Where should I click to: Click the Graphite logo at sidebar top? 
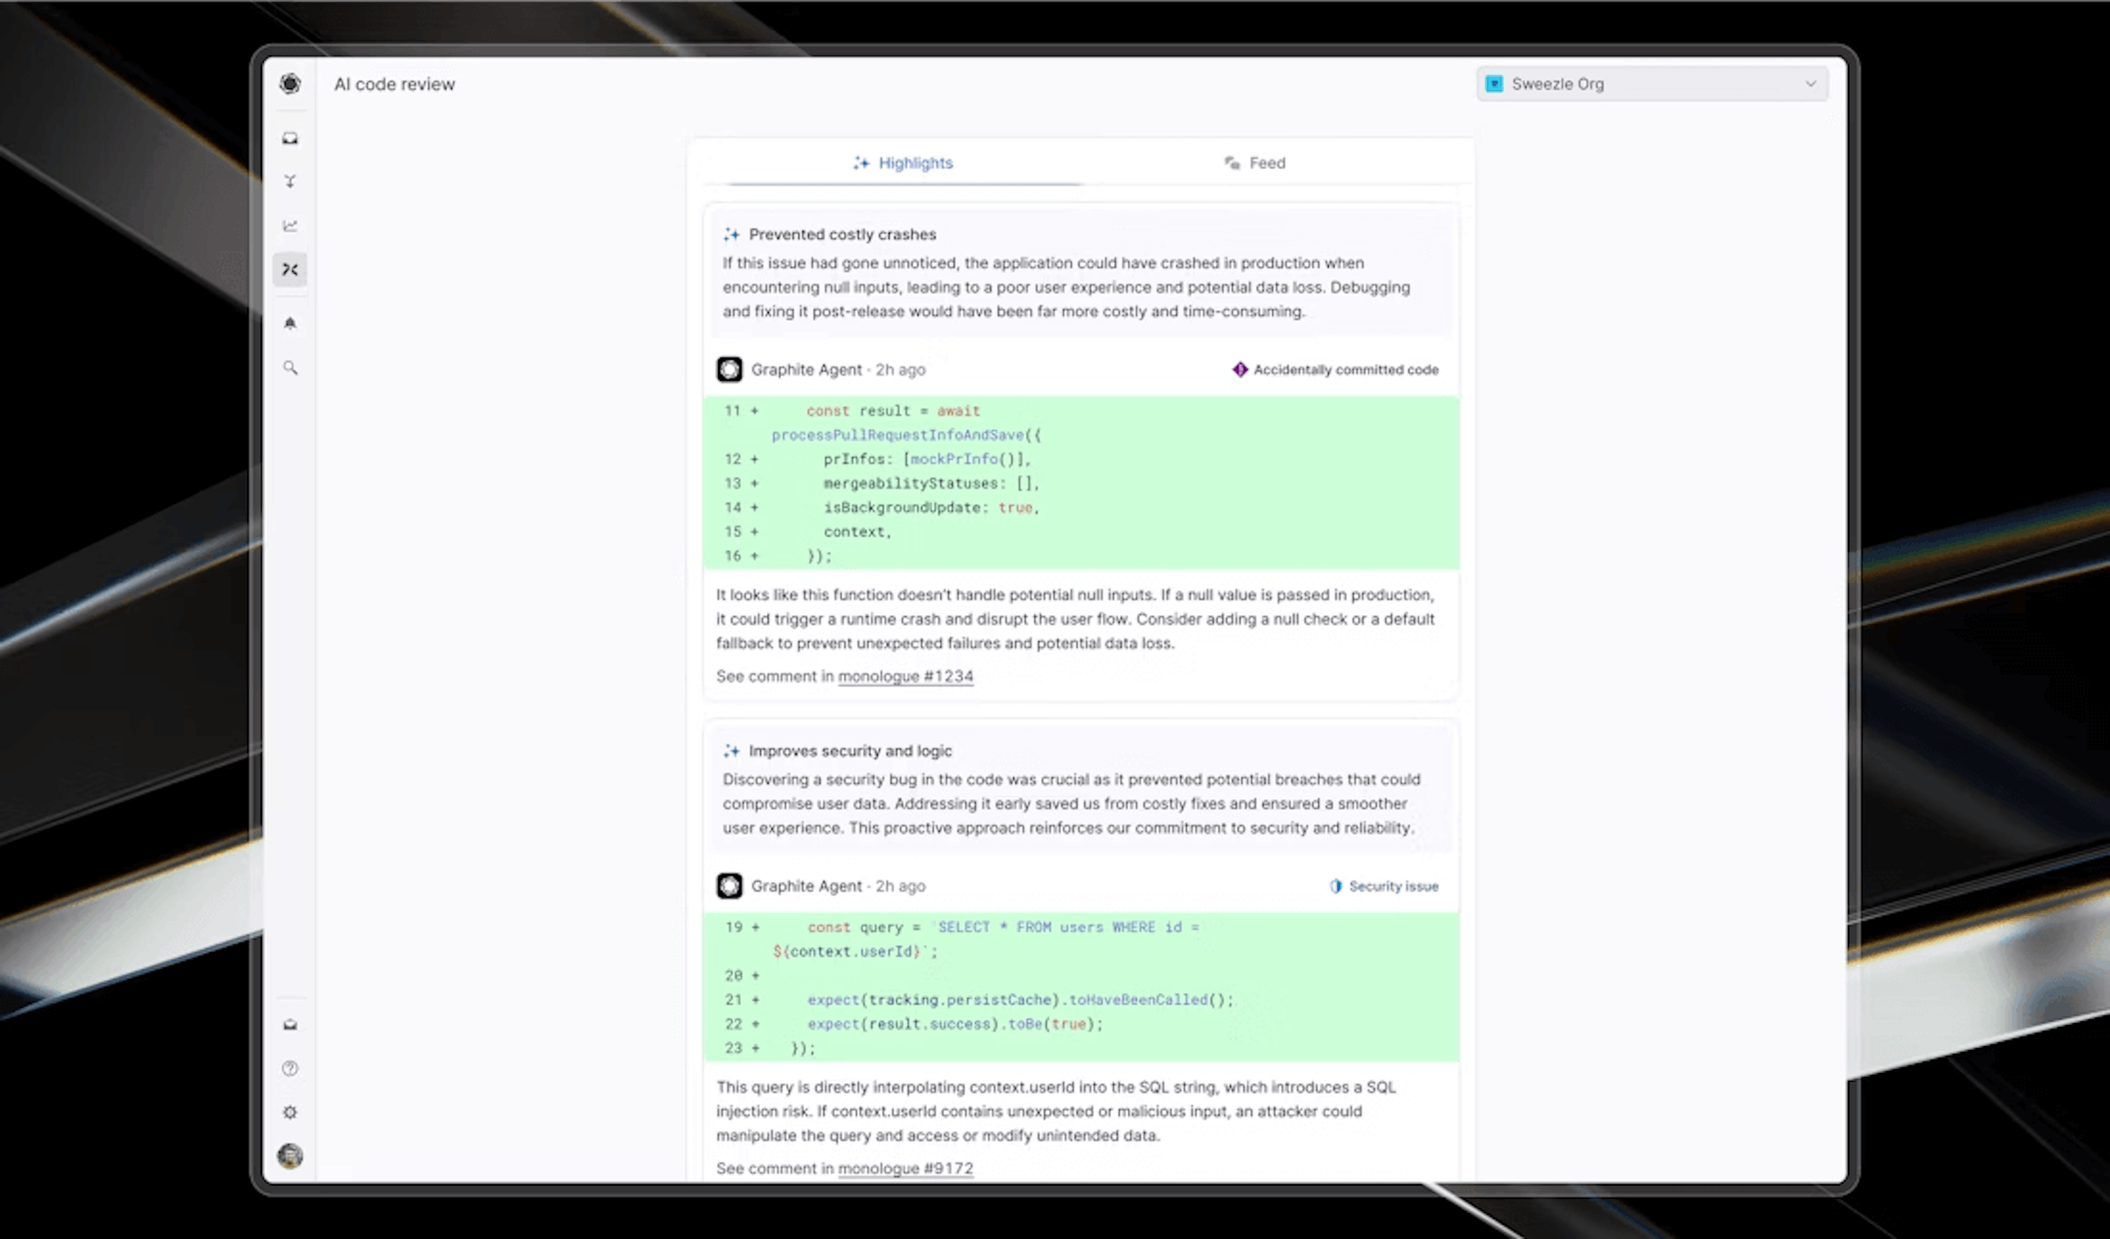pos(291,84)
